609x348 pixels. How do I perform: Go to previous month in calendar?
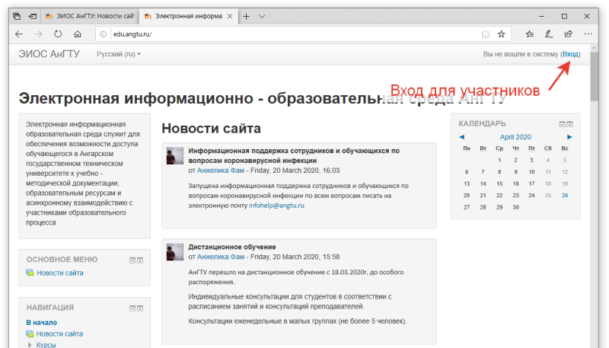point(462,137)
